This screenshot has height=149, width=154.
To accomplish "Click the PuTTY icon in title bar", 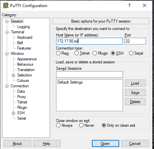I will pyautogui.click(x=6, y=5).
